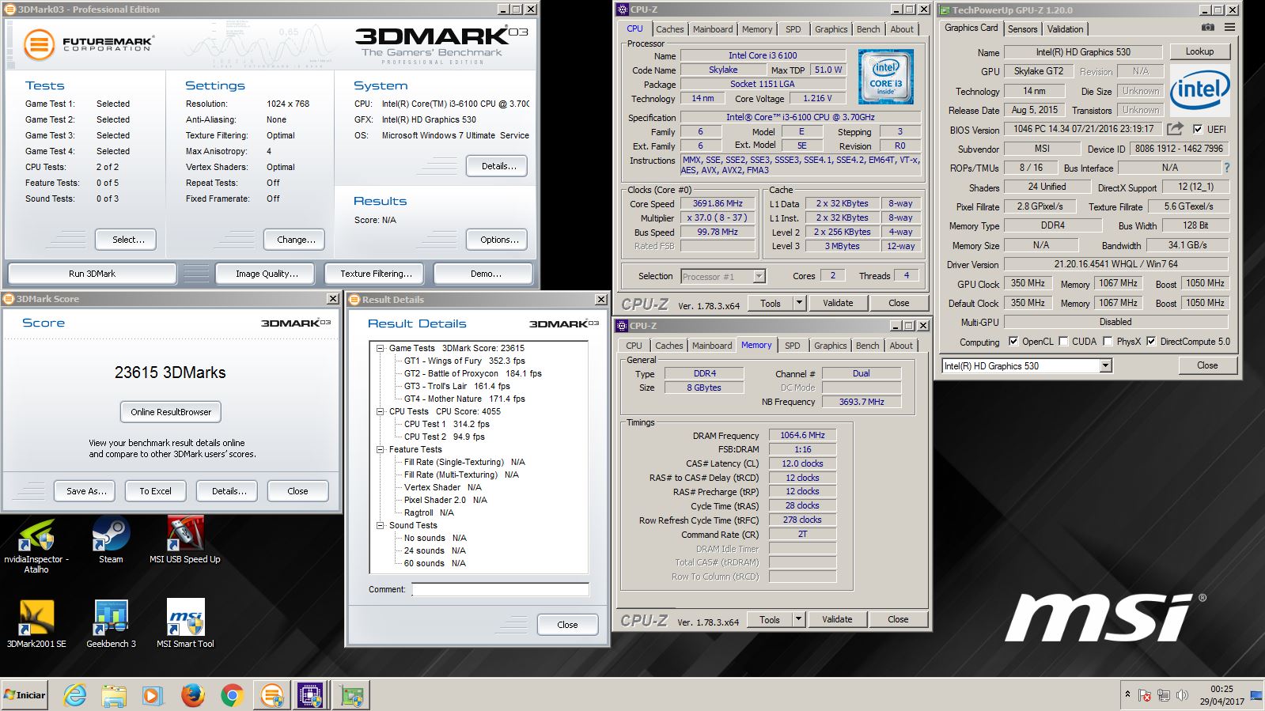
Task: Toggle CUDA checkbox in GPU-Z
Action: 1063,341
